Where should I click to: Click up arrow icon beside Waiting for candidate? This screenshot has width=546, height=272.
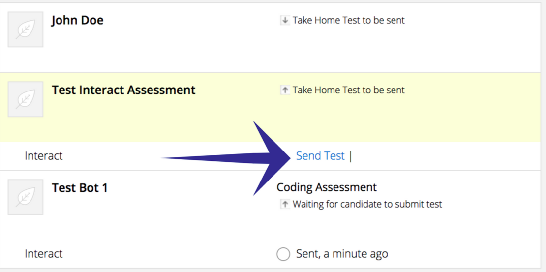(x=285, y=204)
